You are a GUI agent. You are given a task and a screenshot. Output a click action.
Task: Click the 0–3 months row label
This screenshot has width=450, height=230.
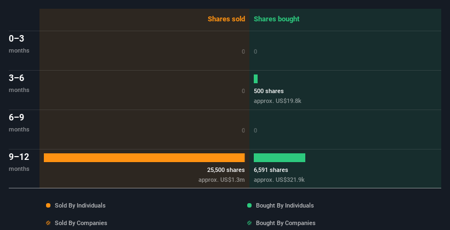pos(19,44)
